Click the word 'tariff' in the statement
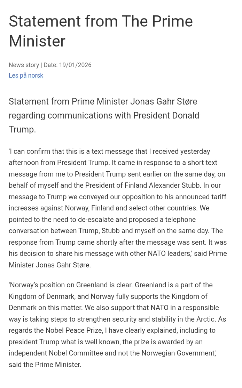Viewport: 242px width, 388px height. [x=219, y=197]
